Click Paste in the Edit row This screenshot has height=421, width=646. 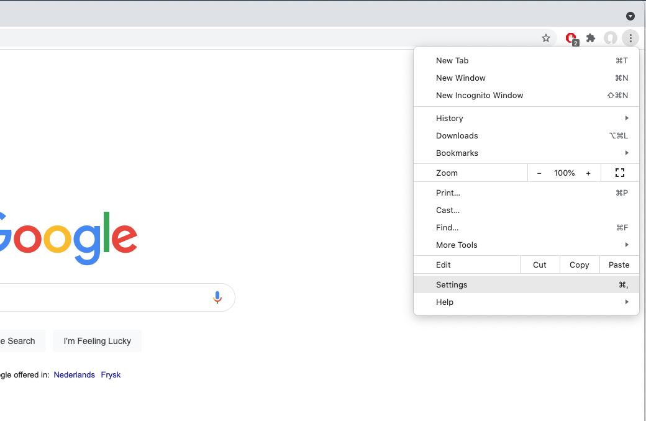pyautogui.click(x=619, y=265)
